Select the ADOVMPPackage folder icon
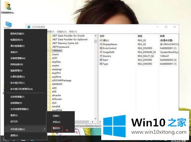191x142 pixels. point(50,81)
